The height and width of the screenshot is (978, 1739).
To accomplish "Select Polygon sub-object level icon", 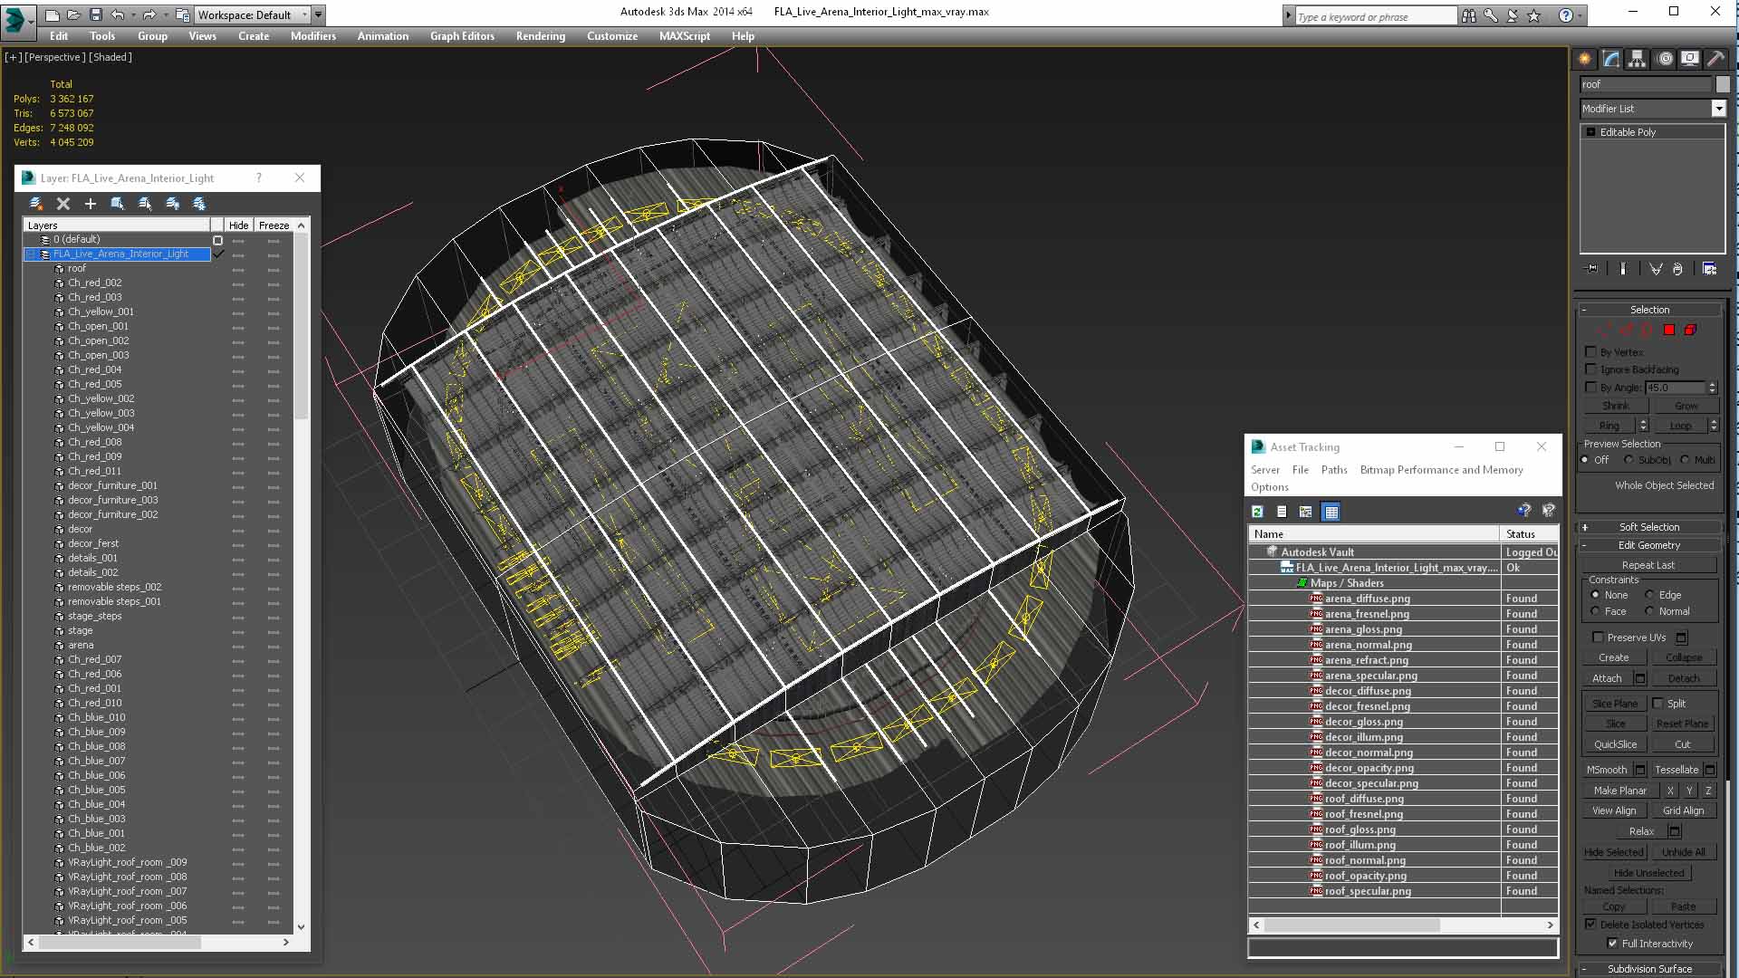I will click(x=1669, y=331).
